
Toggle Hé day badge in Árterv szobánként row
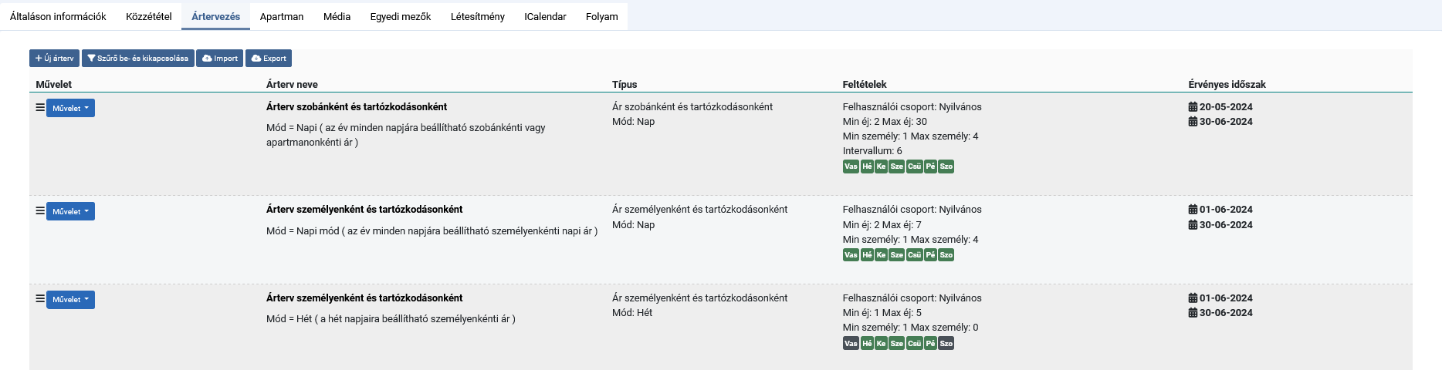click(867, 166)
